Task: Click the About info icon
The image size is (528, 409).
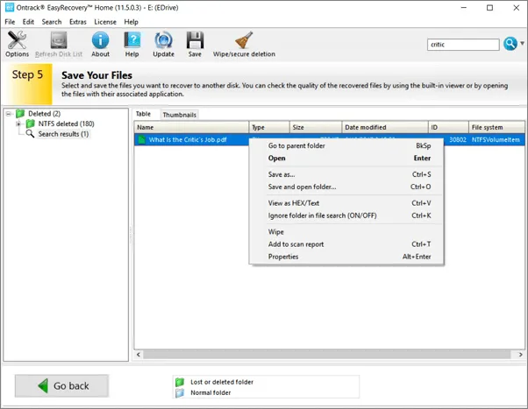Action: (x=101, y=44)
